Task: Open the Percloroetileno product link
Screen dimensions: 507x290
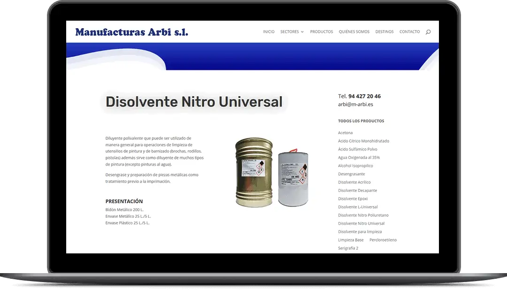Action: point(383,240)
